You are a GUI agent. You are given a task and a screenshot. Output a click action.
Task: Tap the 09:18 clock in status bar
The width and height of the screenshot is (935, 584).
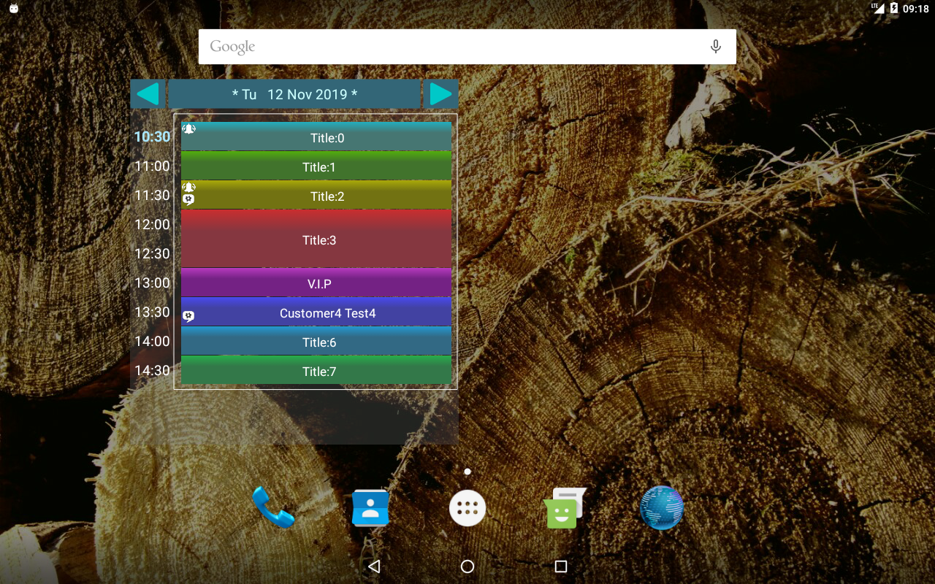click(916, 9)
